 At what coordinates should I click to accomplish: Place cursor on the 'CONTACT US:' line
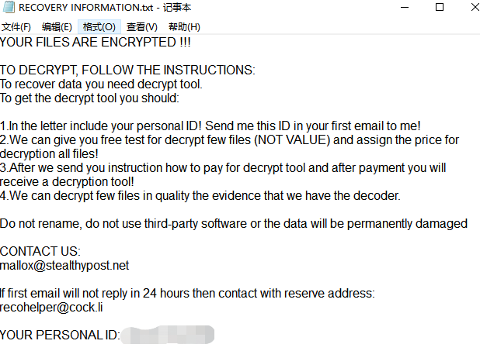click(40, 252)
